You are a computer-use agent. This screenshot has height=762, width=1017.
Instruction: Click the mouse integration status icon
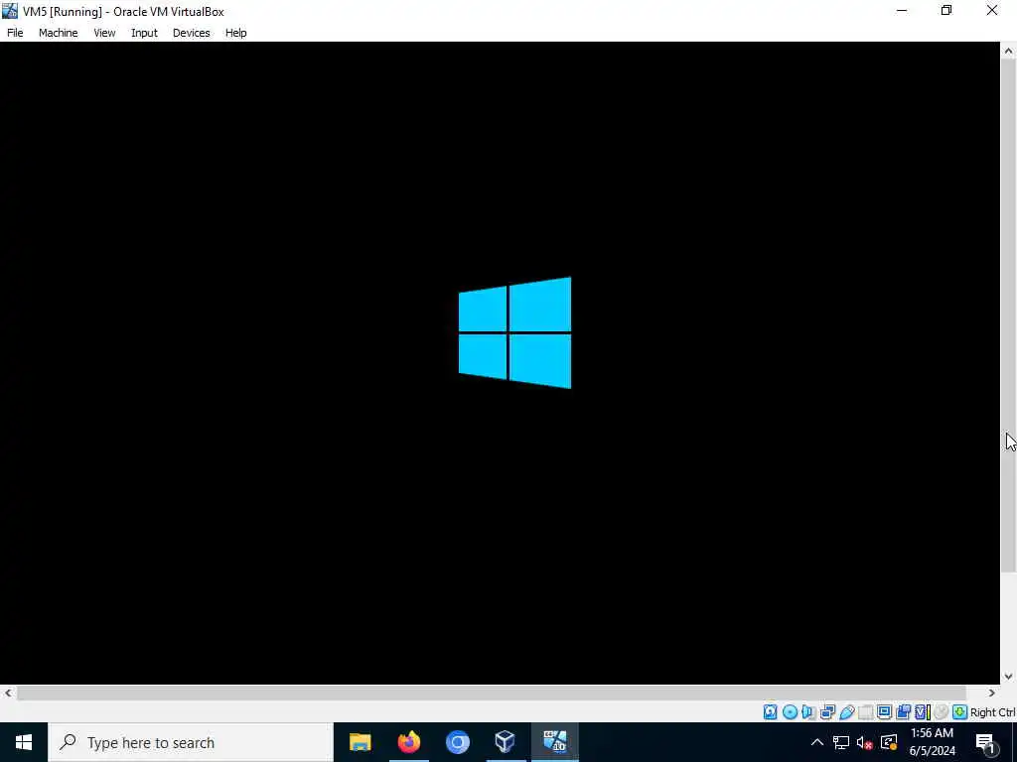click(x=941, y=712)
